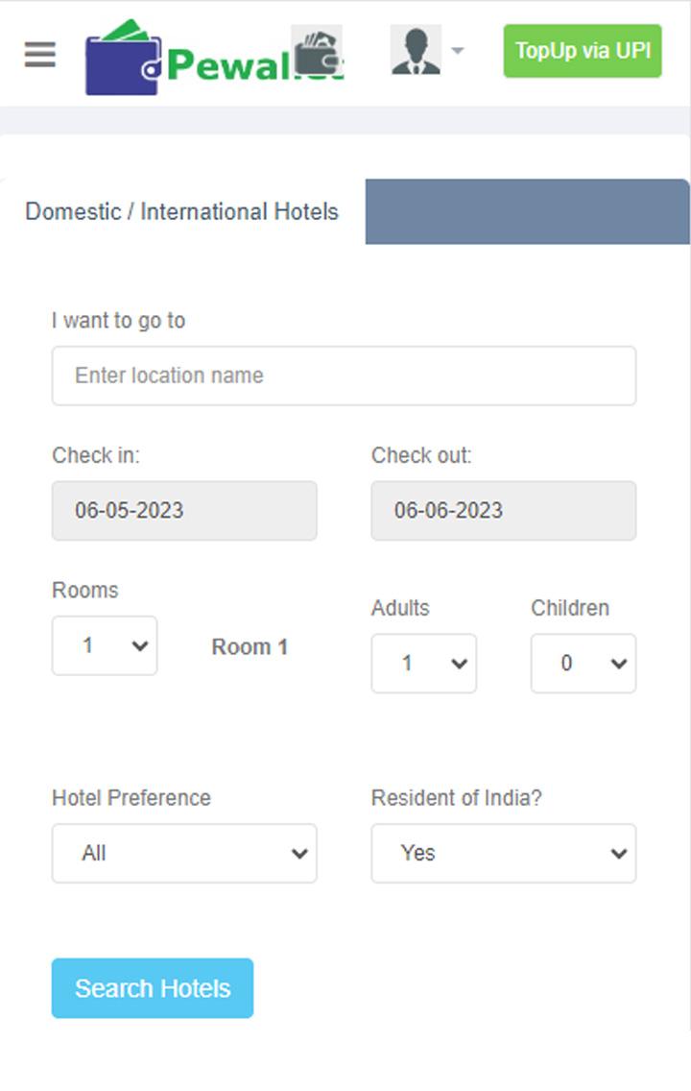Open the Check out date picker
The height and width of the screenshot is (1091, 691).
(x=503, y=510)
